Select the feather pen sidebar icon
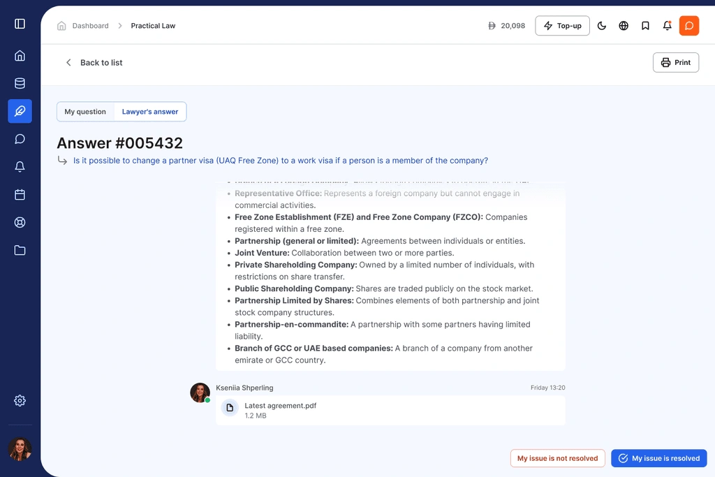This screenshot has width=715, height=477. (20, 111)
